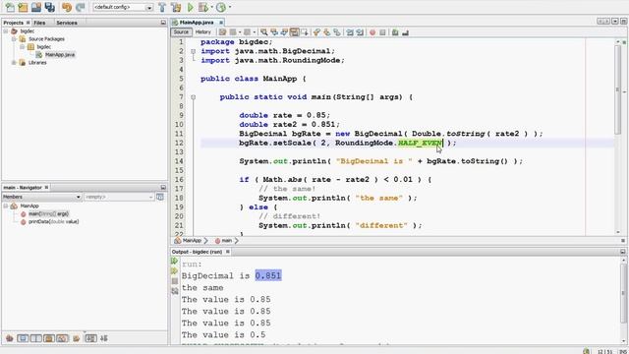Click Find Previous Occurrence icon

(274, 32)
